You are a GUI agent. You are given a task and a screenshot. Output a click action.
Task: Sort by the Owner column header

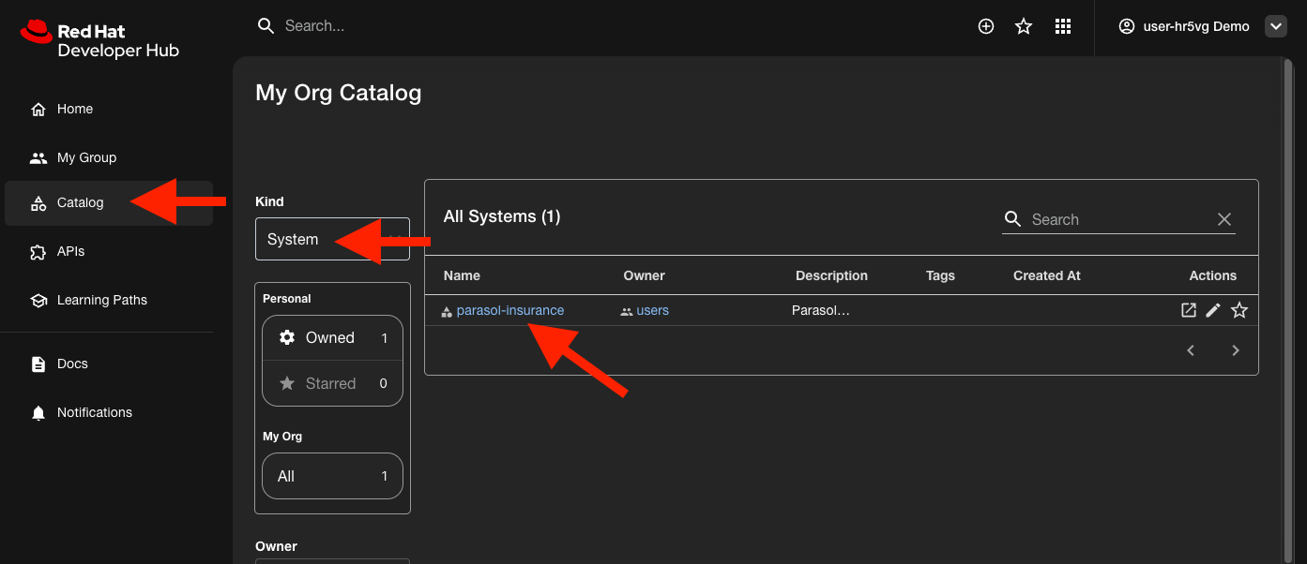tap(644, 275)
